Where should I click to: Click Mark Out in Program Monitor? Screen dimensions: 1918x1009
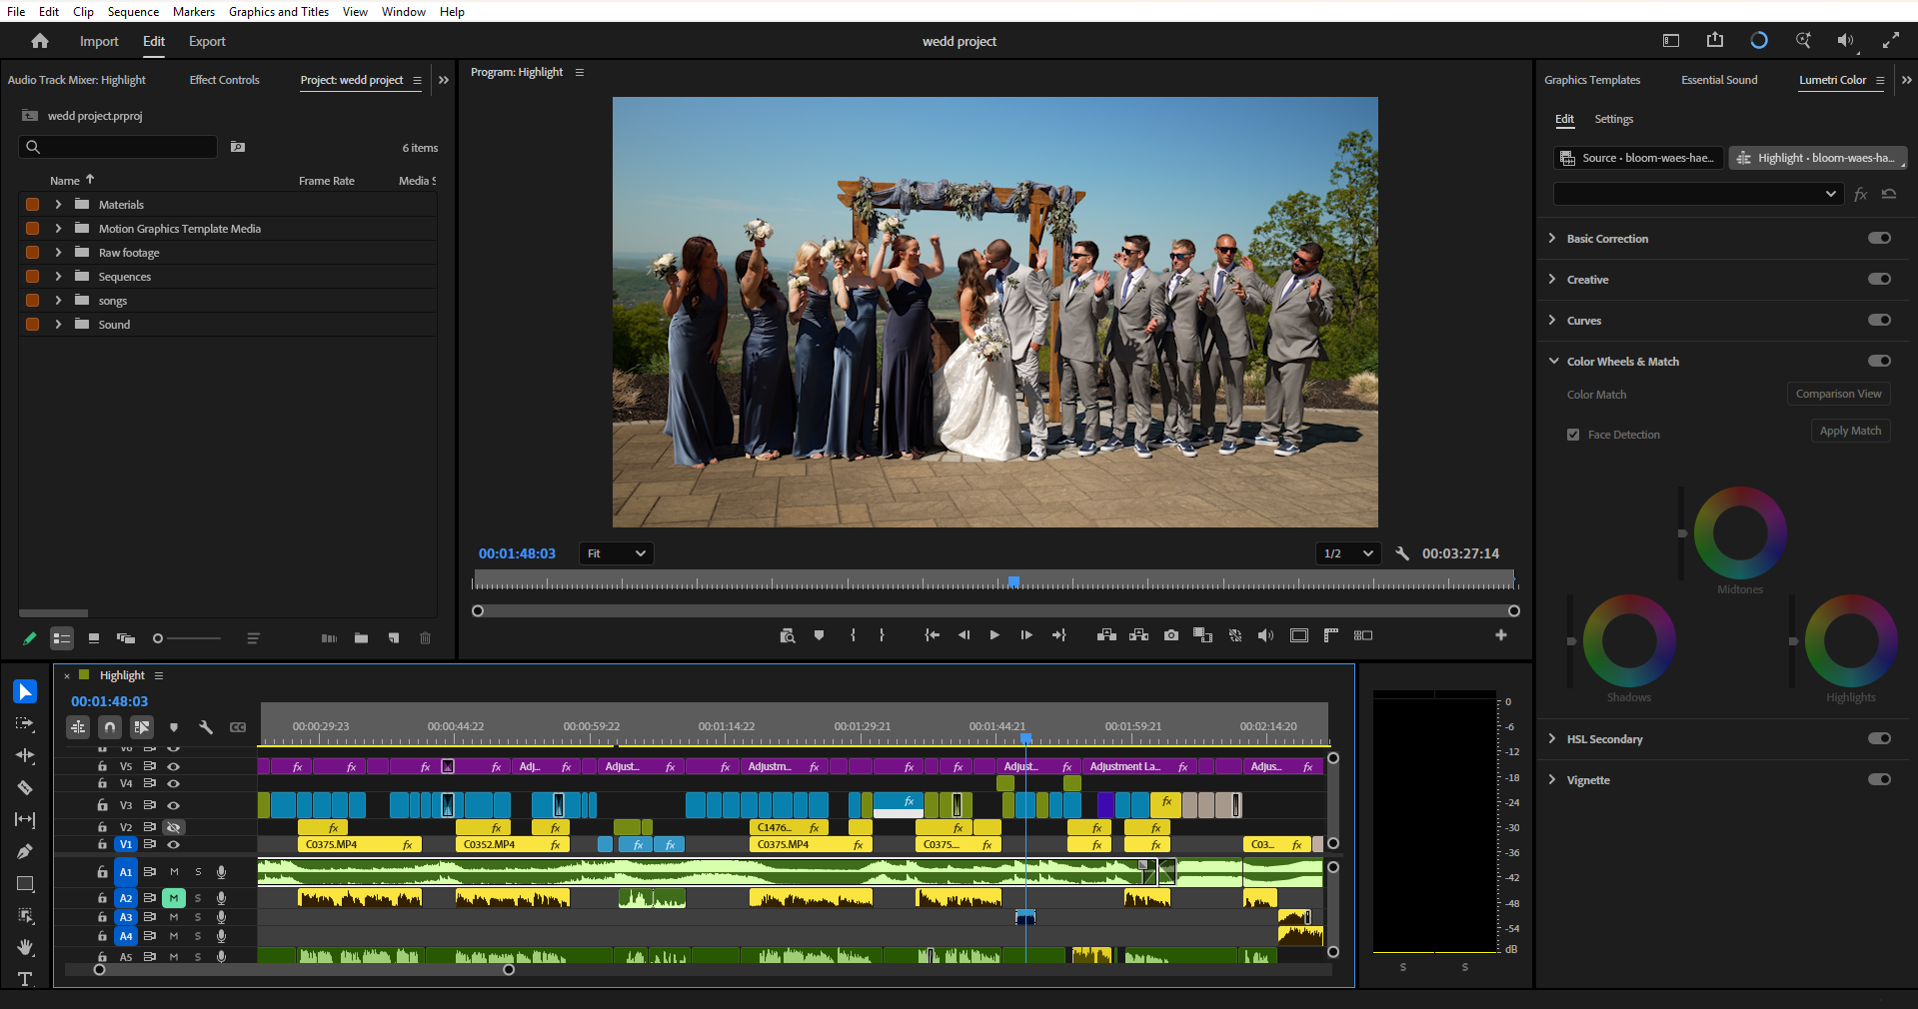tap(882, 635)
